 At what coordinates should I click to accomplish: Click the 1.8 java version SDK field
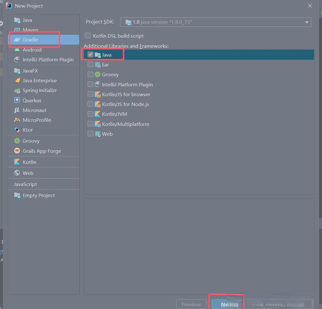[216, 22]
